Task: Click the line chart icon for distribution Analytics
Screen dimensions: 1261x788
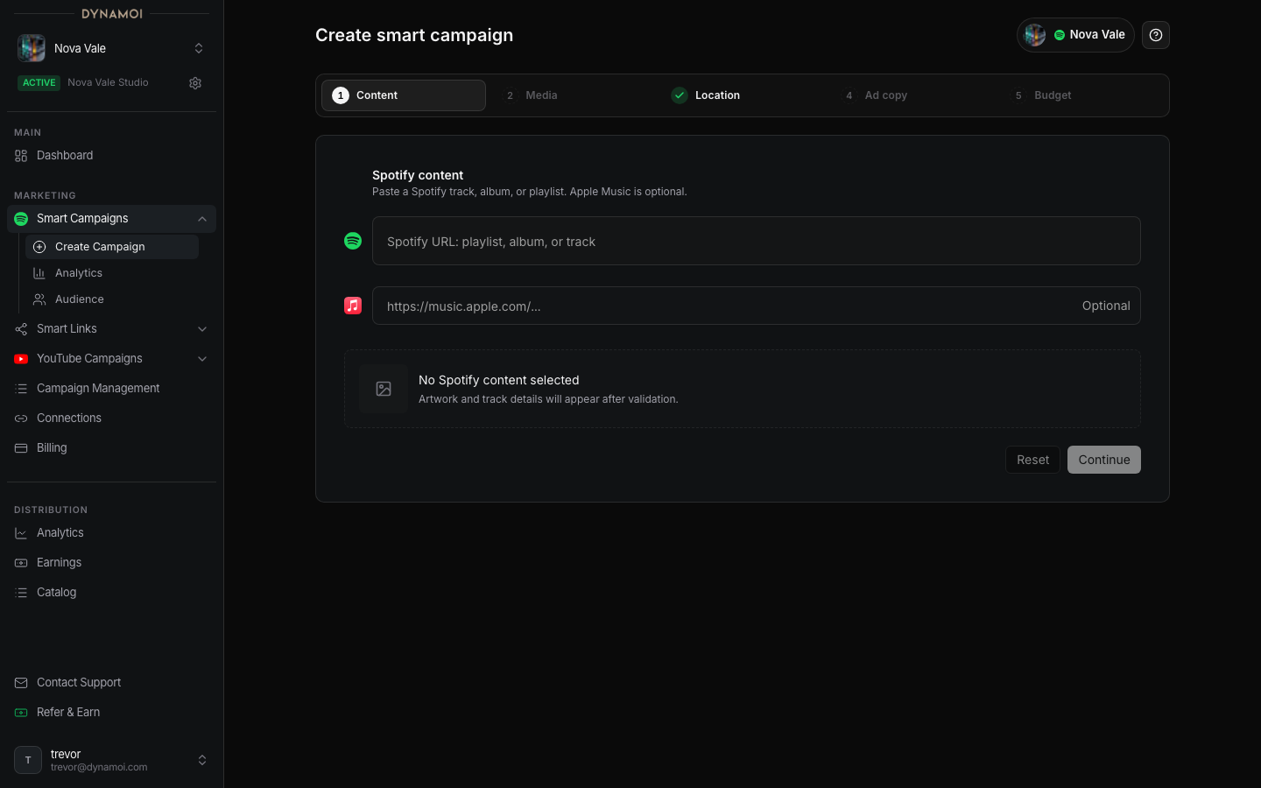Action: (21, 533)
